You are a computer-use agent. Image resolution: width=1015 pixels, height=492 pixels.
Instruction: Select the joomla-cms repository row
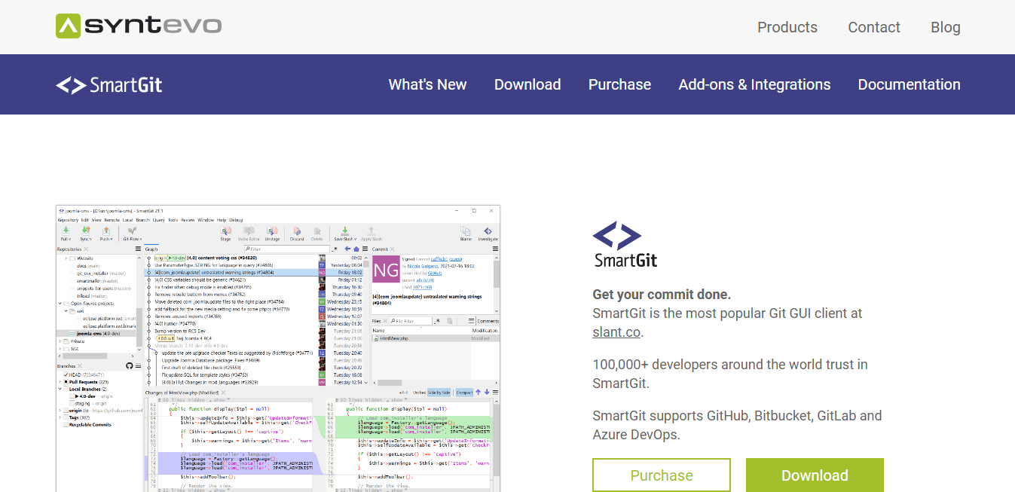point(96,333)
